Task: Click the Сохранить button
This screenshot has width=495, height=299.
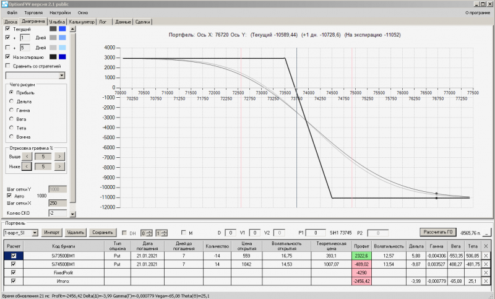Action: [x=103, y=233]
